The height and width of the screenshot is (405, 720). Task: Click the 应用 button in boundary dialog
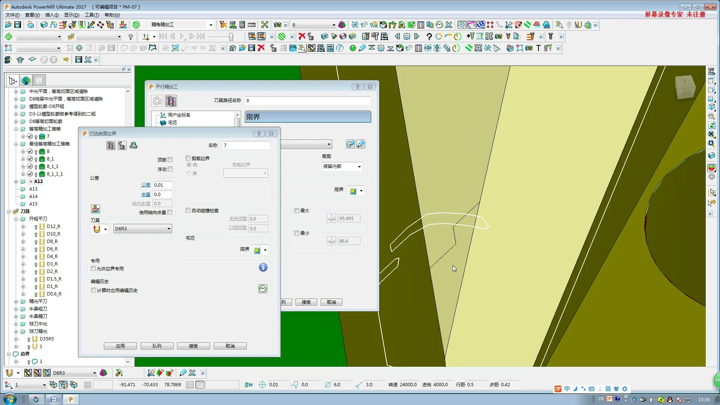coord(120,346)
